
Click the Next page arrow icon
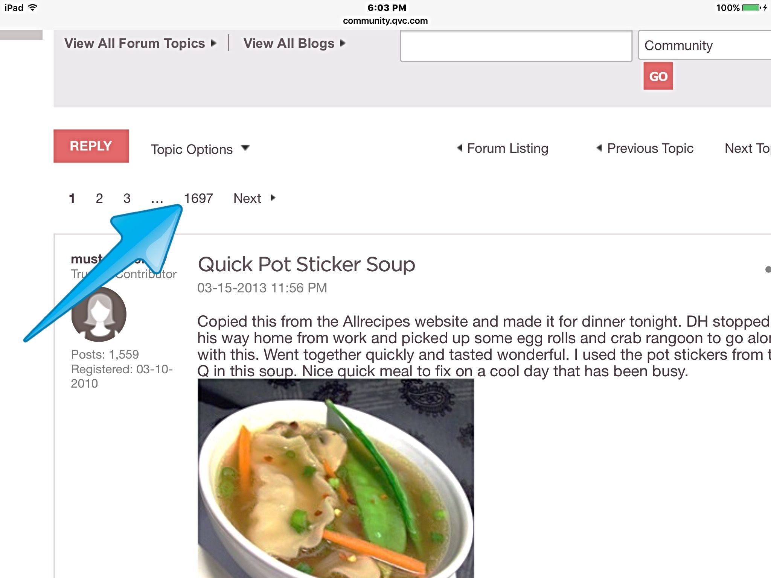click(273, 198)
